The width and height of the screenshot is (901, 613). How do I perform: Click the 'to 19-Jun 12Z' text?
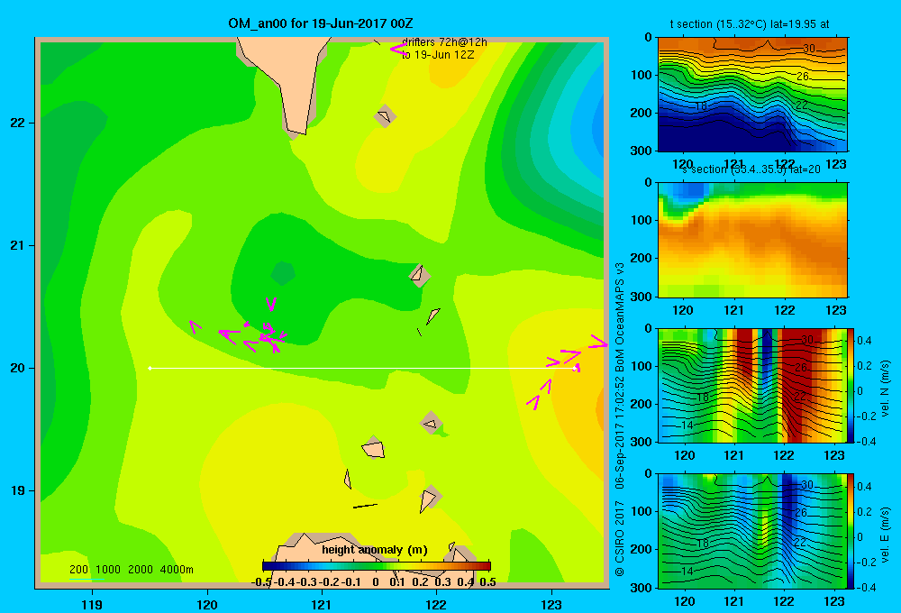tap(438, 55)
